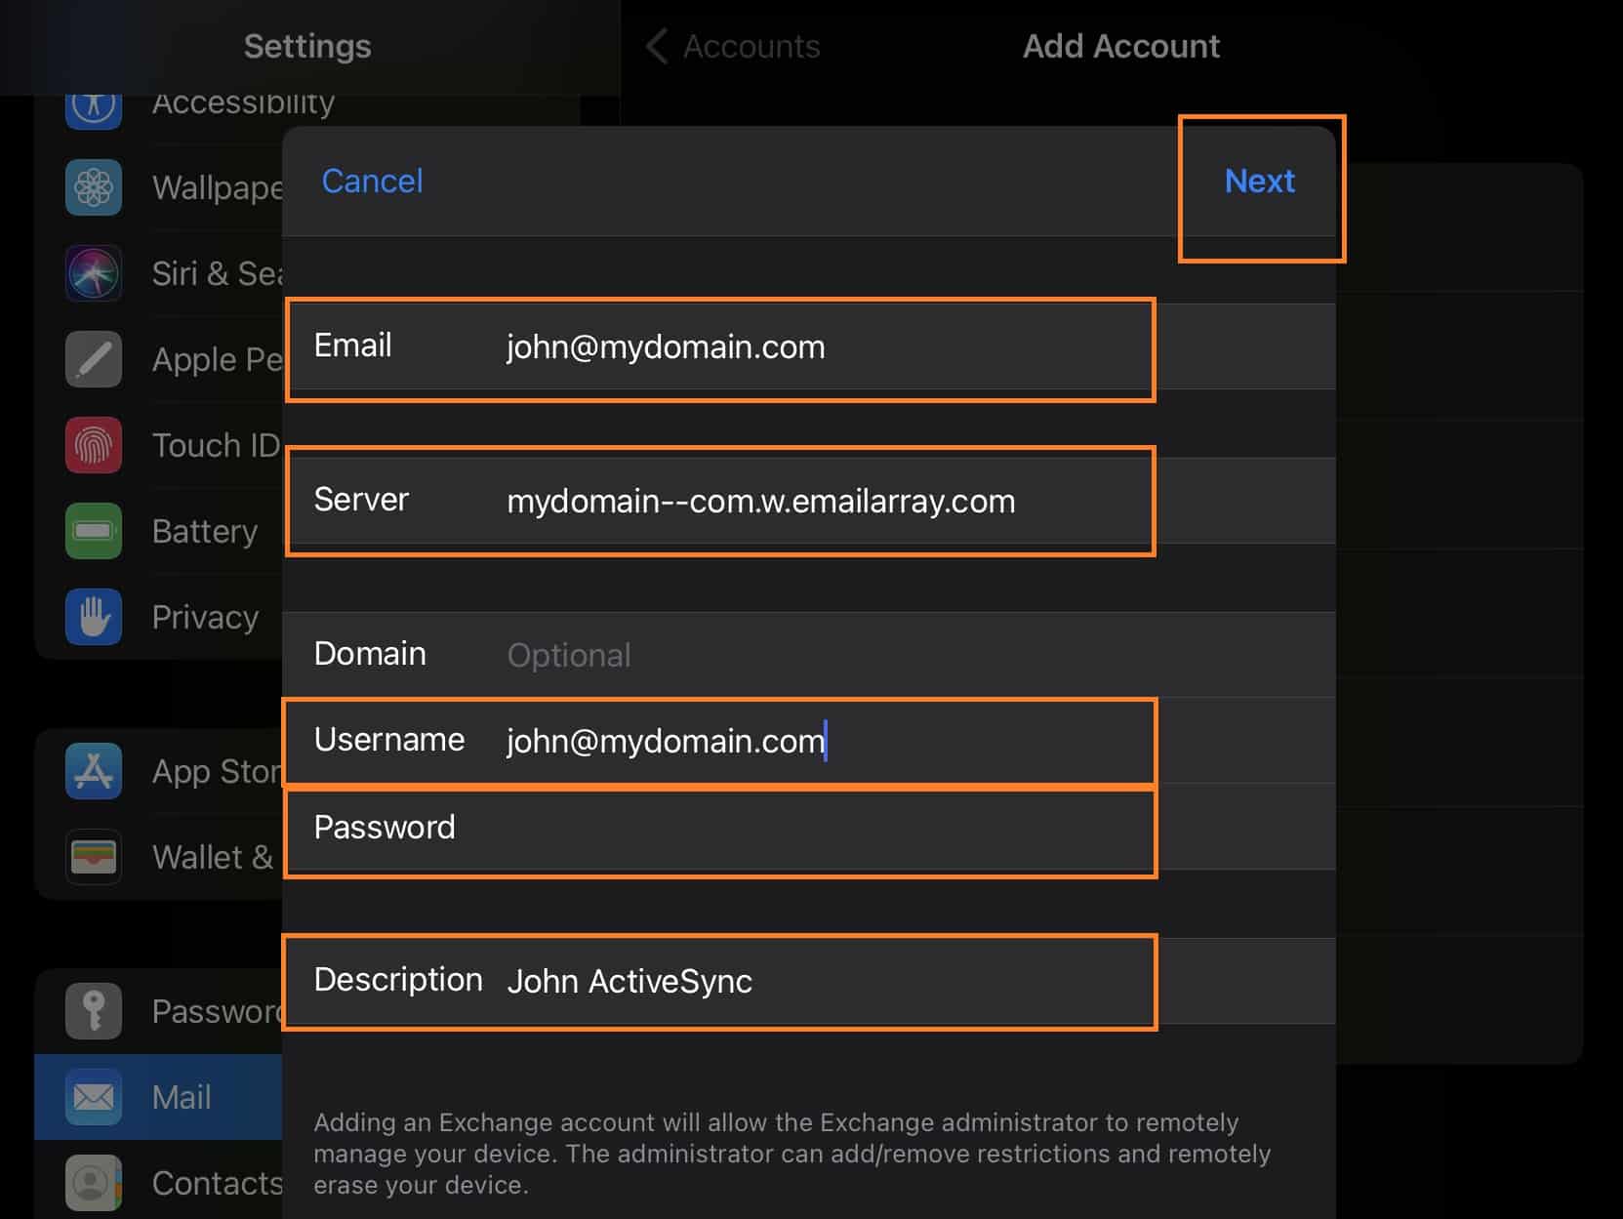Screen dimensions: 1623x1219
Task: Open the App Store icon
Action: [x=94, y=771]
